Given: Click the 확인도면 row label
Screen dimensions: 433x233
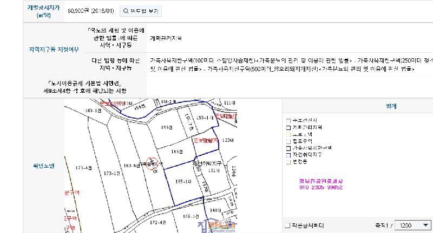Looking at the screenshot, I should 44,166.
